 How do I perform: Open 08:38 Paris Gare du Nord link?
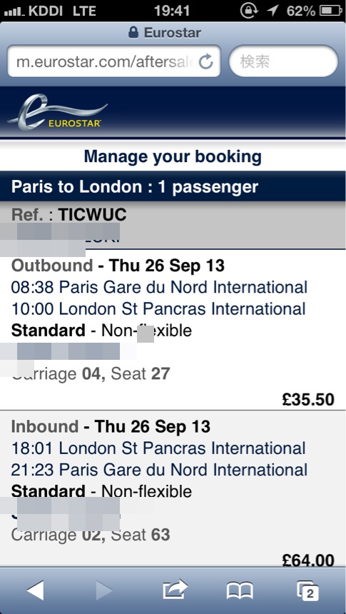pos(159,287)
